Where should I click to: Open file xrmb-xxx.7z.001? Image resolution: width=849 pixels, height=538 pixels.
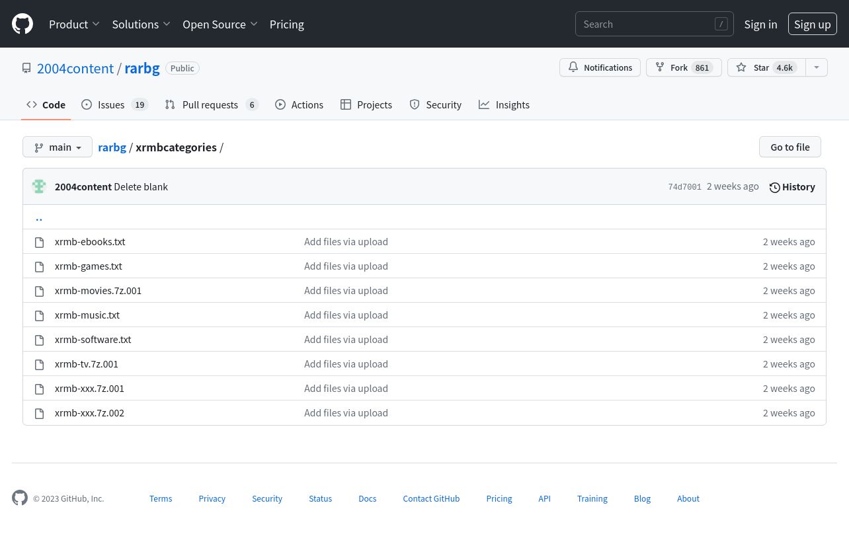89,388
